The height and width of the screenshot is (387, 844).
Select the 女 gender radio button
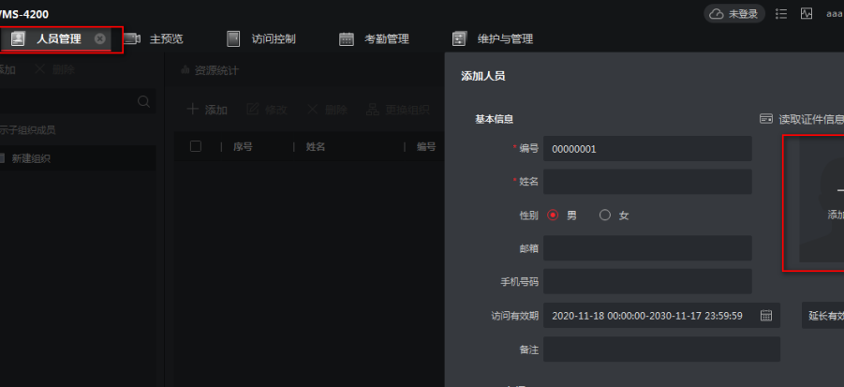click(x=605, y=215)
